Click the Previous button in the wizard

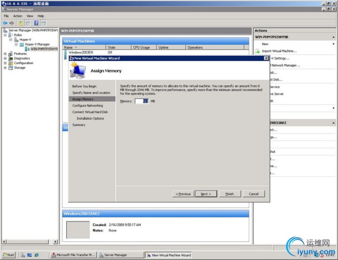coord(183,194)
